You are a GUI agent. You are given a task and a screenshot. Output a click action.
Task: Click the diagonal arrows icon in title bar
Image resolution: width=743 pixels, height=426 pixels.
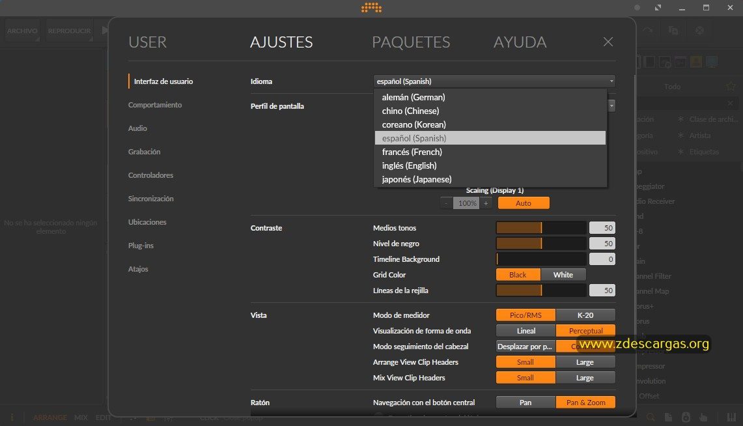[658, 8]
